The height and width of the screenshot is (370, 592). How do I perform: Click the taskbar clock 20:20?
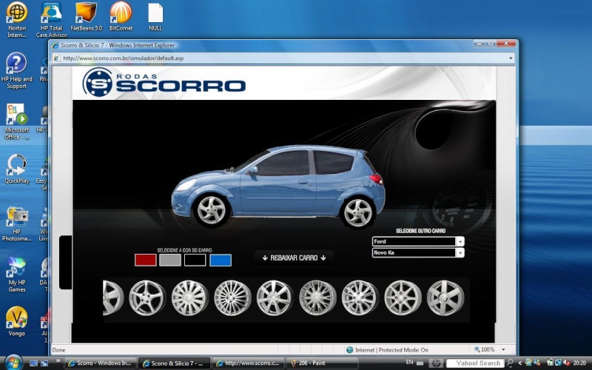(x=579, y=363)
